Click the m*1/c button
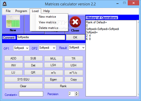The height and width of the screenshot is (101, 141). [x=74, y=73]
